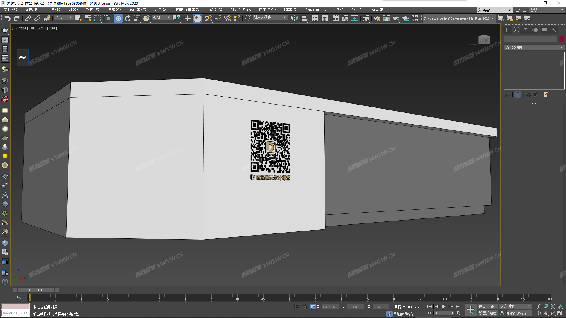Screen dimensions: 566x318
Task: Activate the Pan View hand tool
Action: tap(546, 313)
